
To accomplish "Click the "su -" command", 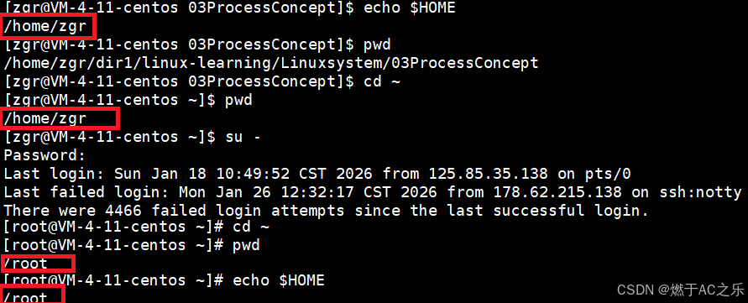I will (x=243, y=137).
